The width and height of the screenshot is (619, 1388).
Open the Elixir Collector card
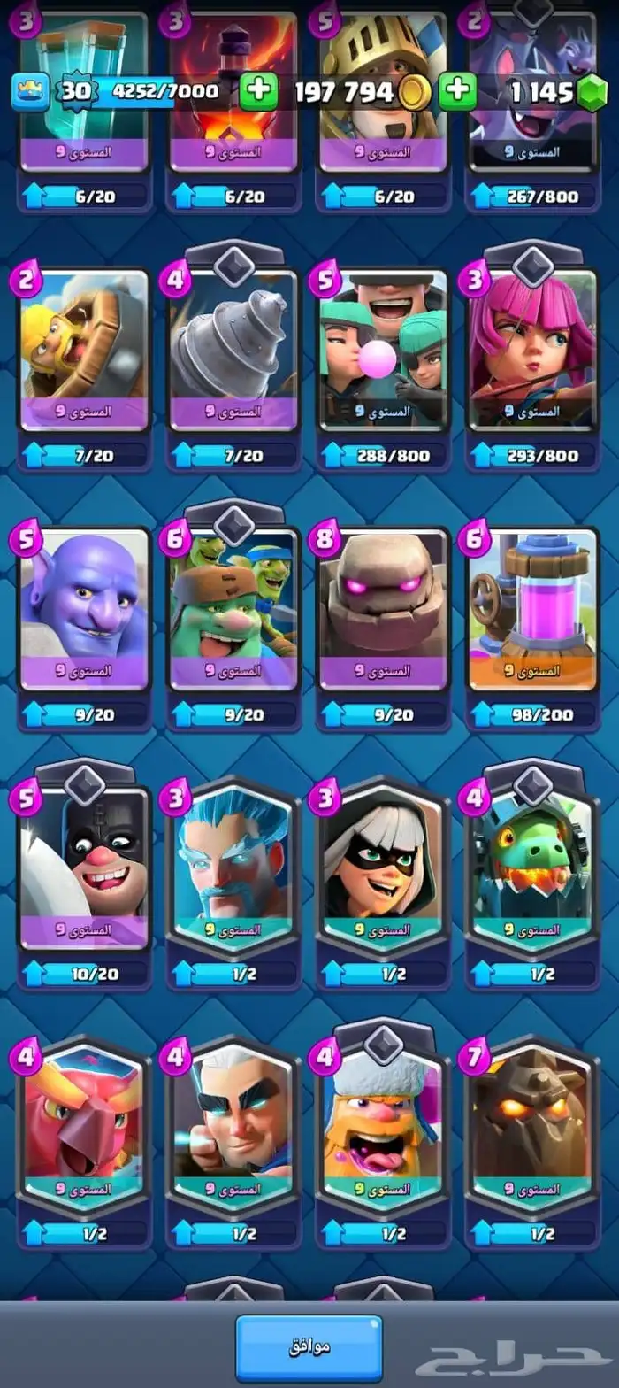[532, 608]
